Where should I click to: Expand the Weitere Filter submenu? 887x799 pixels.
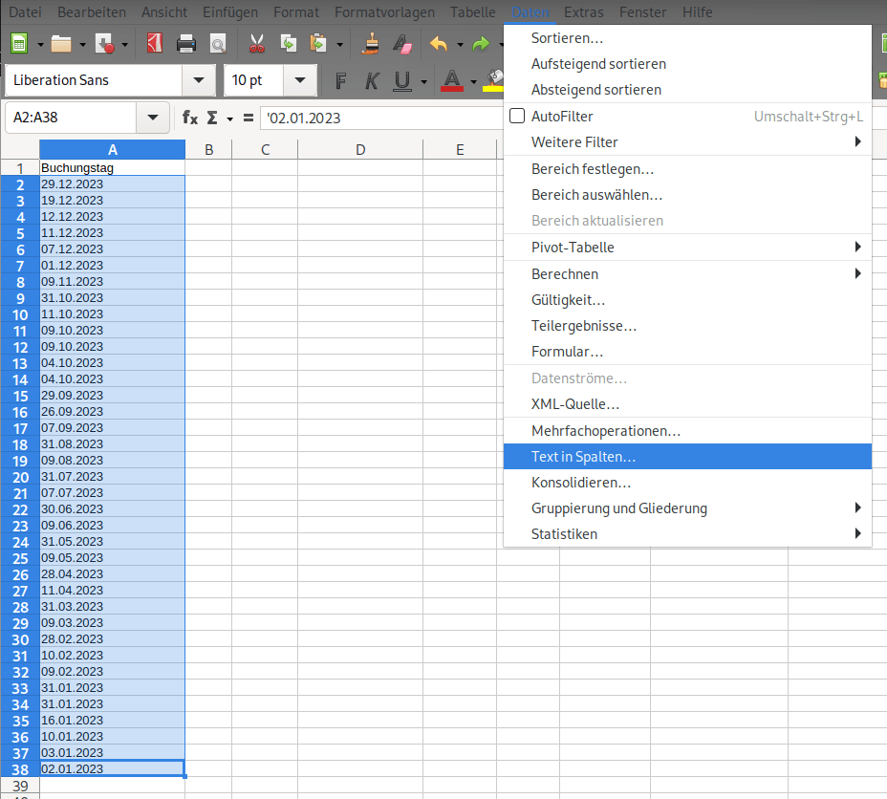click(x=687, y=142)
